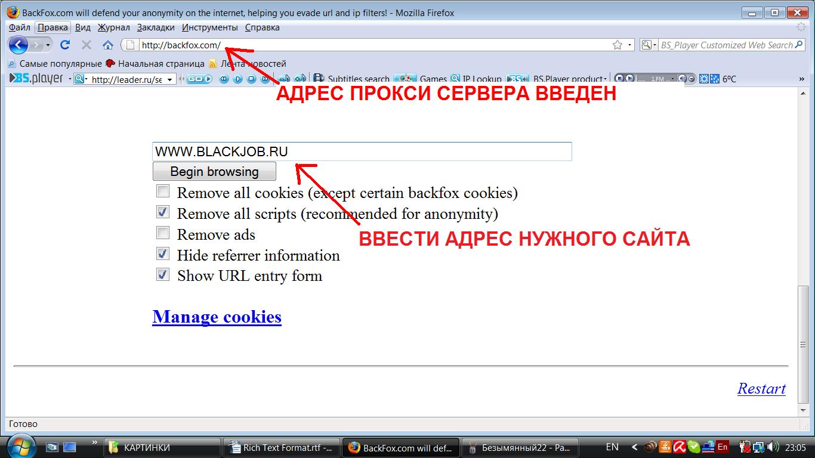Open the Журнал menu
The image size is (815, 458).
113,27
